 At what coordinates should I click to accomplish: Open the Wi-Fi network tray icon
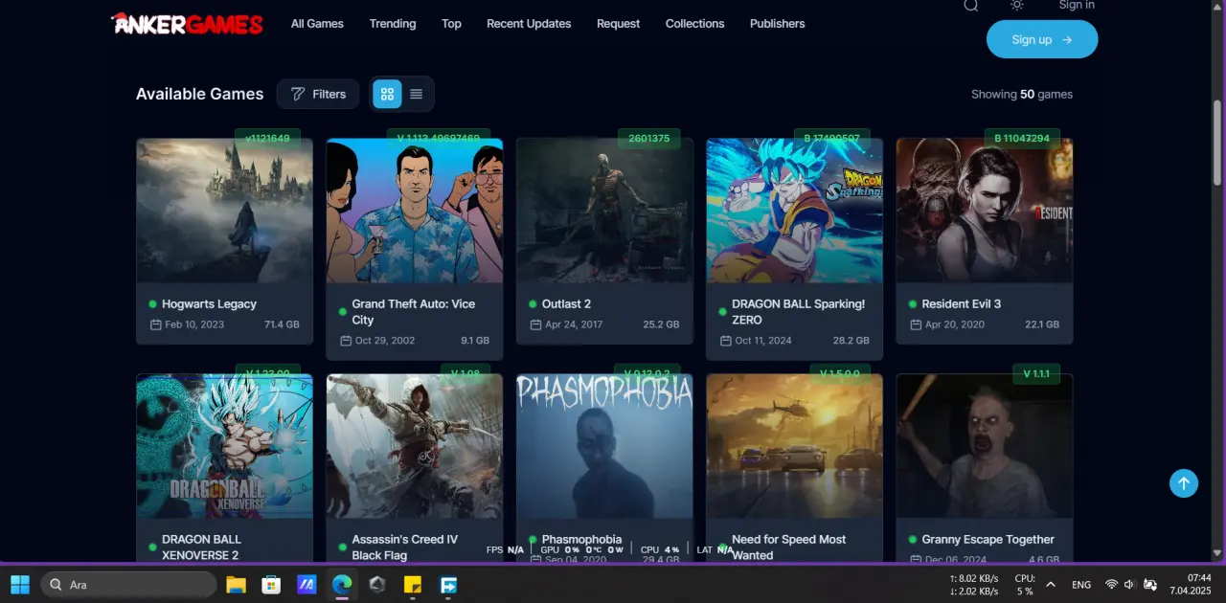1111,585
